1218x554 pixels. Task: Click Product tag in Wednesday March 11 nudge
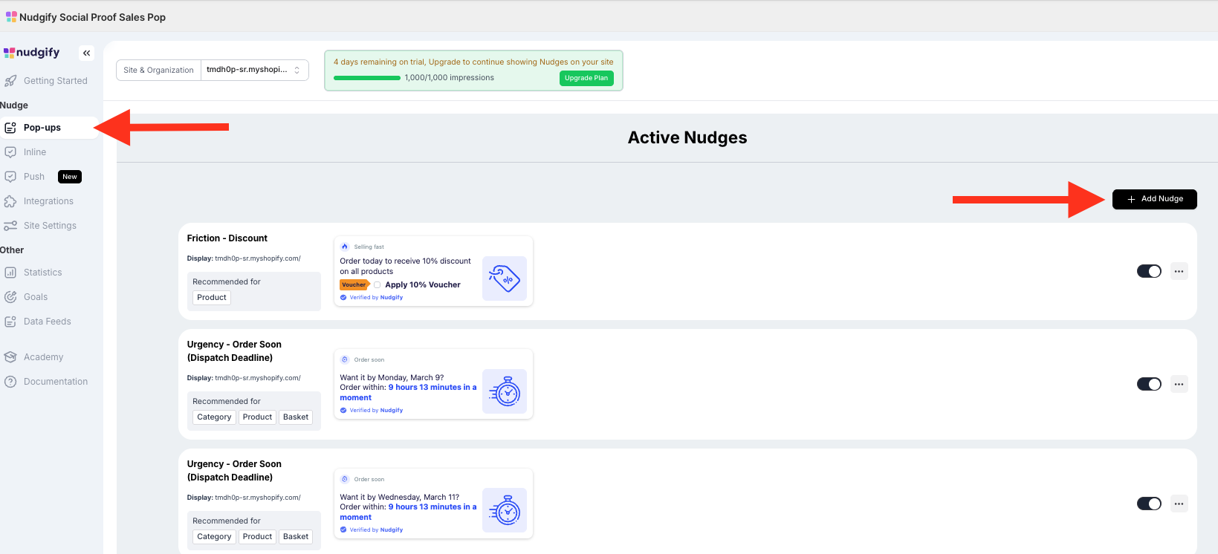257,537
